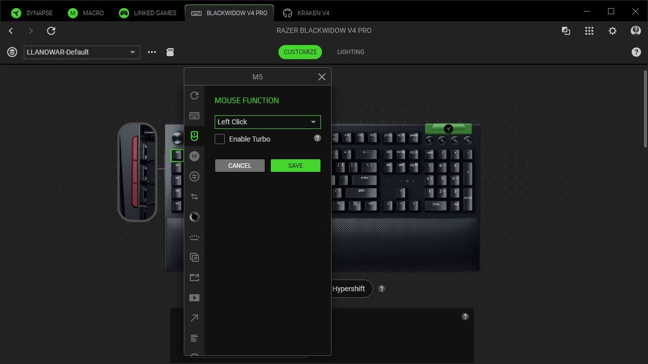Click the onboard memory icon by profile
Screen dimensions: 648x364
click(170, 52)
